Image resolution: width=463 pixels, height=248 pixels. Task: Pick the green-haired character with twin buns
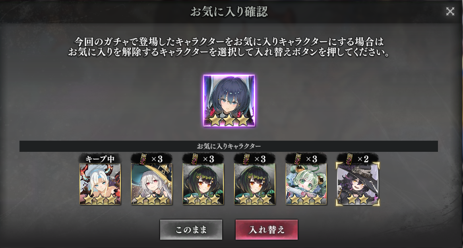pyautogui.click(x=306, y=184)
